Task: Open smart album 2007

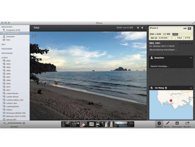Action: point(8,77)
